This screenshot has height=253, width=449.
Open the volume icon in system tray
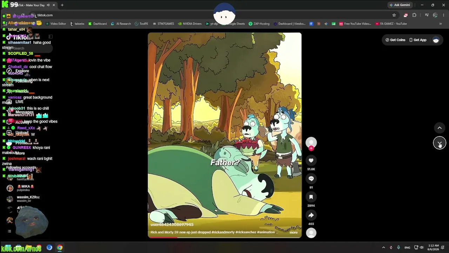[422, 247]
